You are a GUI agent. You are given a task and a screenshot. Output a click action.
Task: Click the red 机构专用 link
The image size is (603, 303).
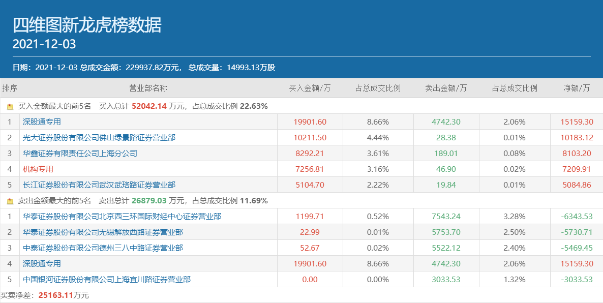pyautogui.click(x=38, y=169)
